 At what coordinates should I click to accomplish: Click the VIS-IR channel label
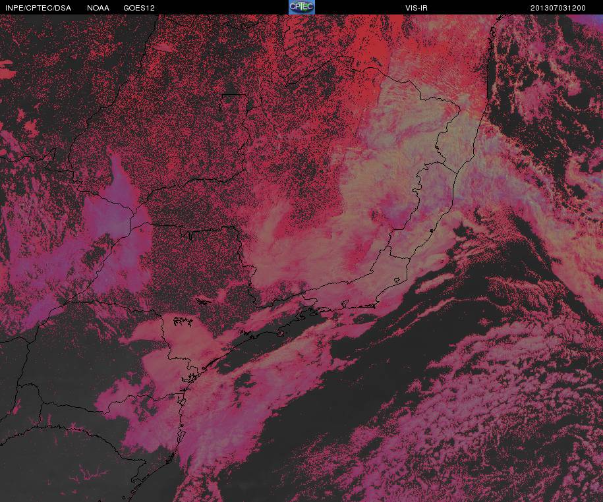coord(416,8)
